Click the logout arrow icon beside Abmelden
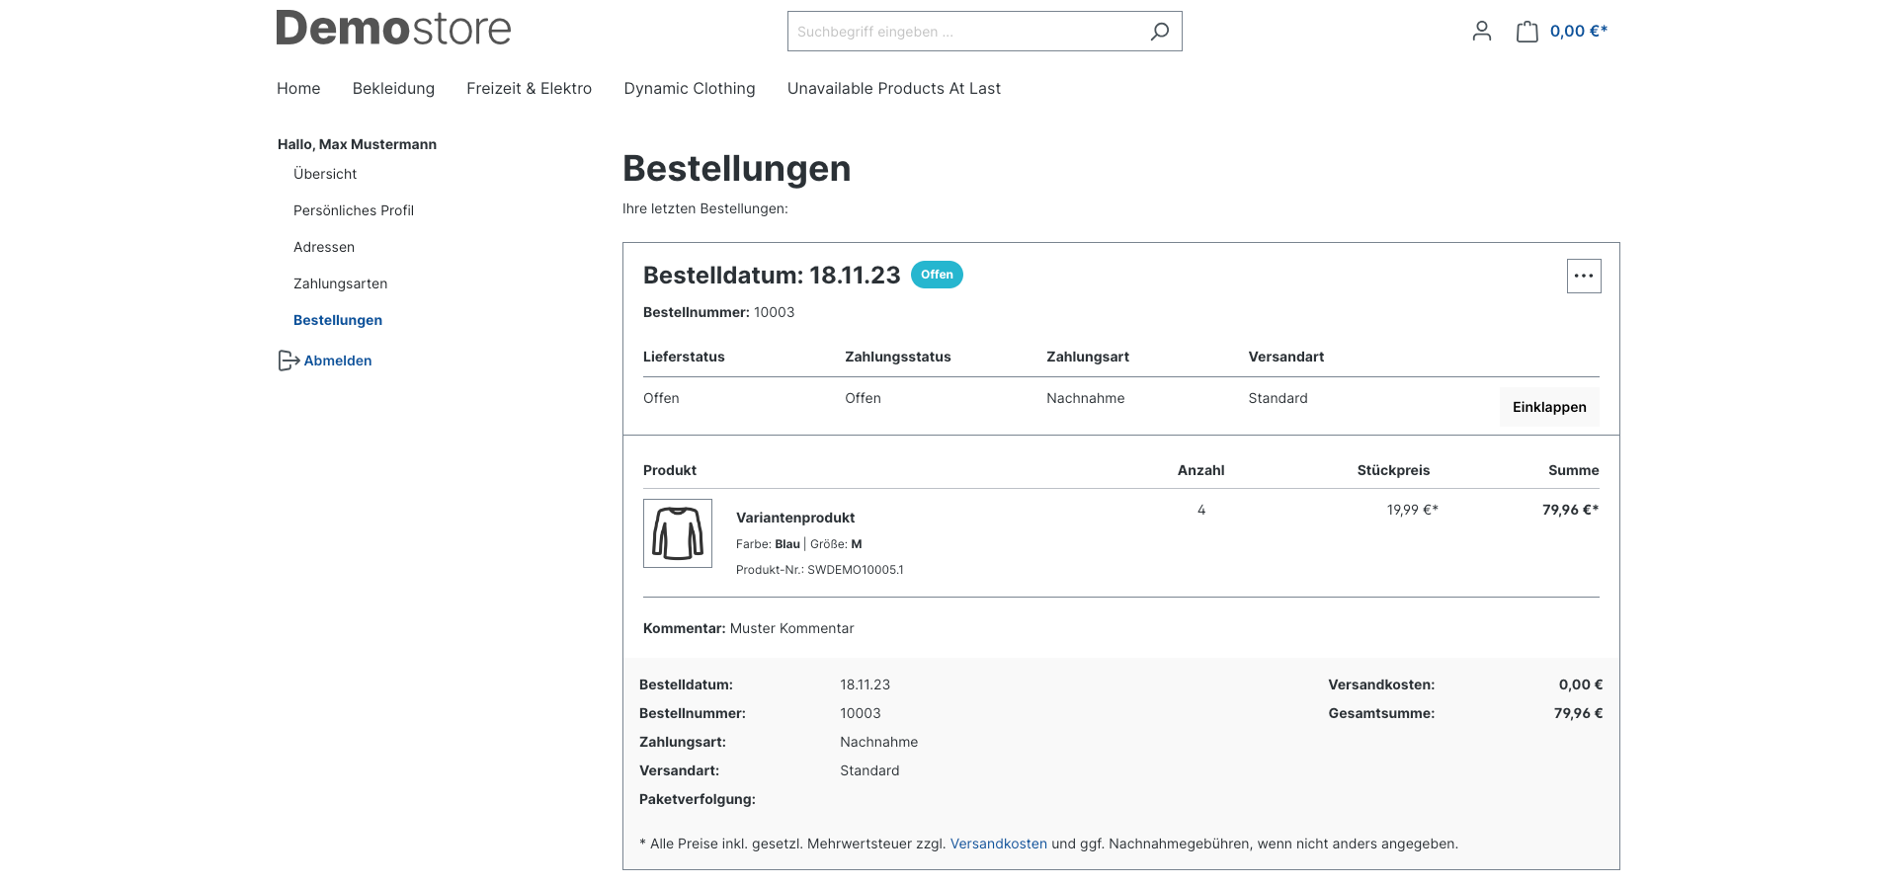 coord(289,361)
